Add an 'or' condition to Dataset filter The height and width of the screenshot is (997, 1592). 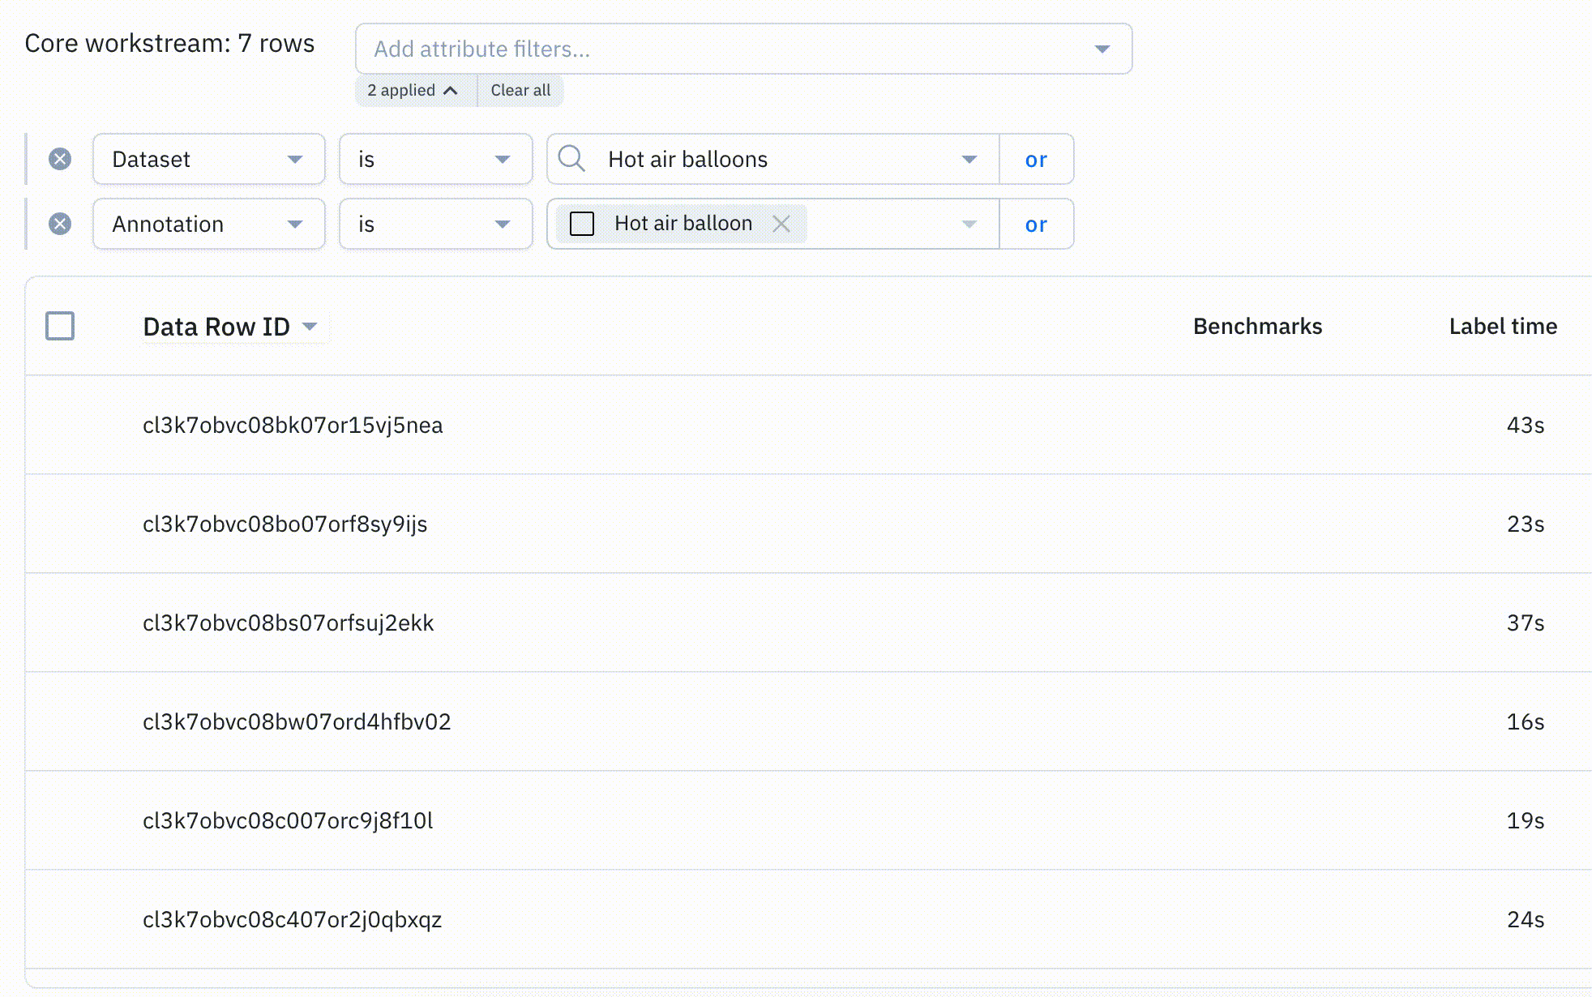pyautogui.click(x=1036, y=159)
